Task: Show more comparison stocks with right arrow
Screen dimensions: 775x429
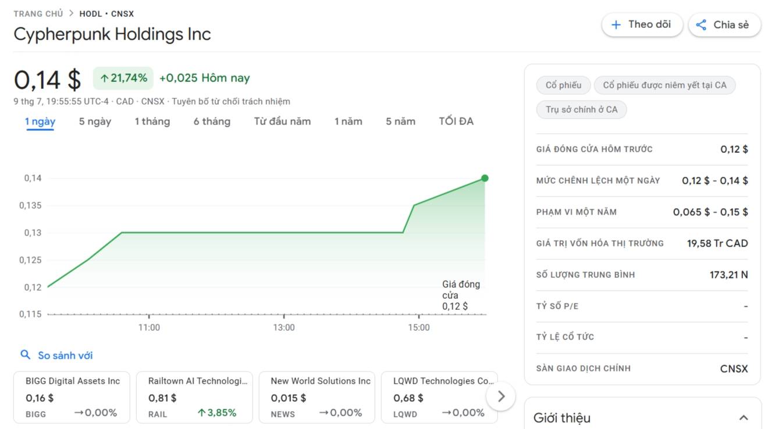Action: [501, 396]
